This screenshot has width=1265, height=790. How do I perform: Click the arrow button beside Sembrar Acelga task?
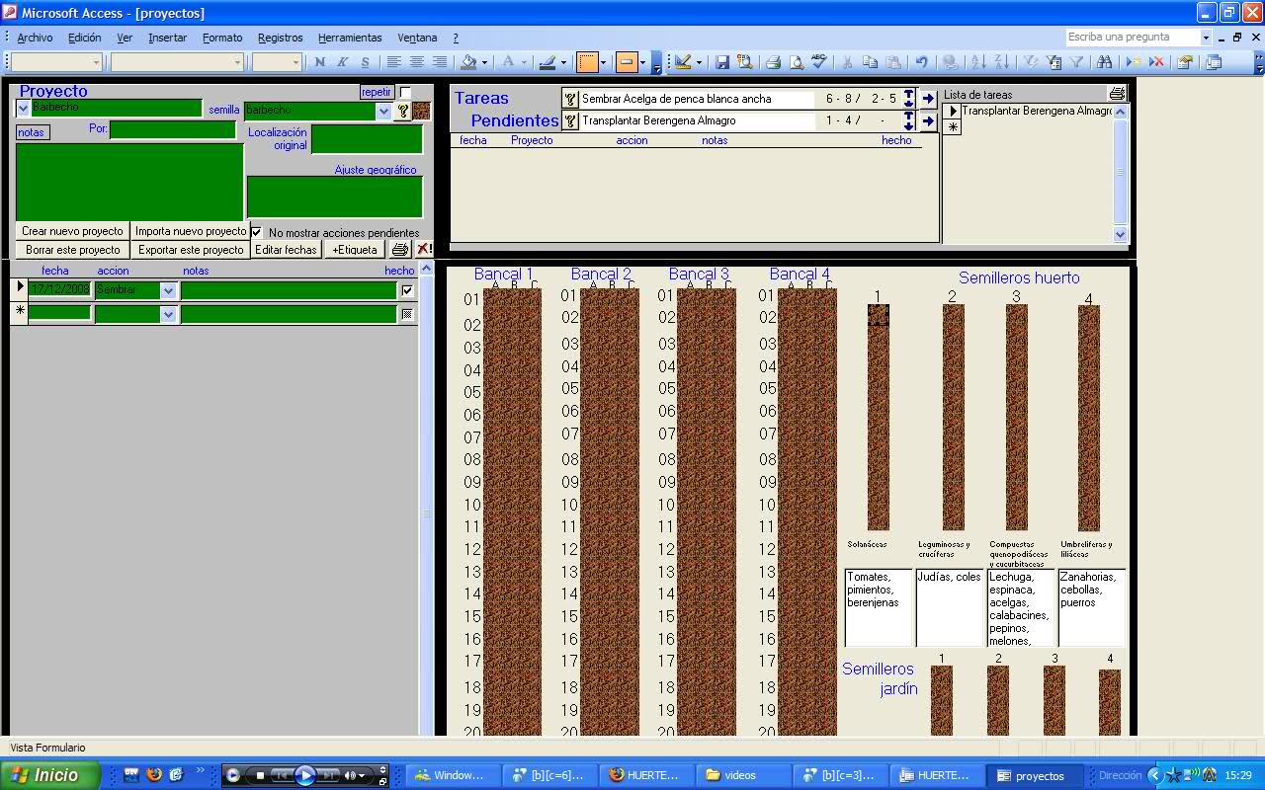(928, 99)
